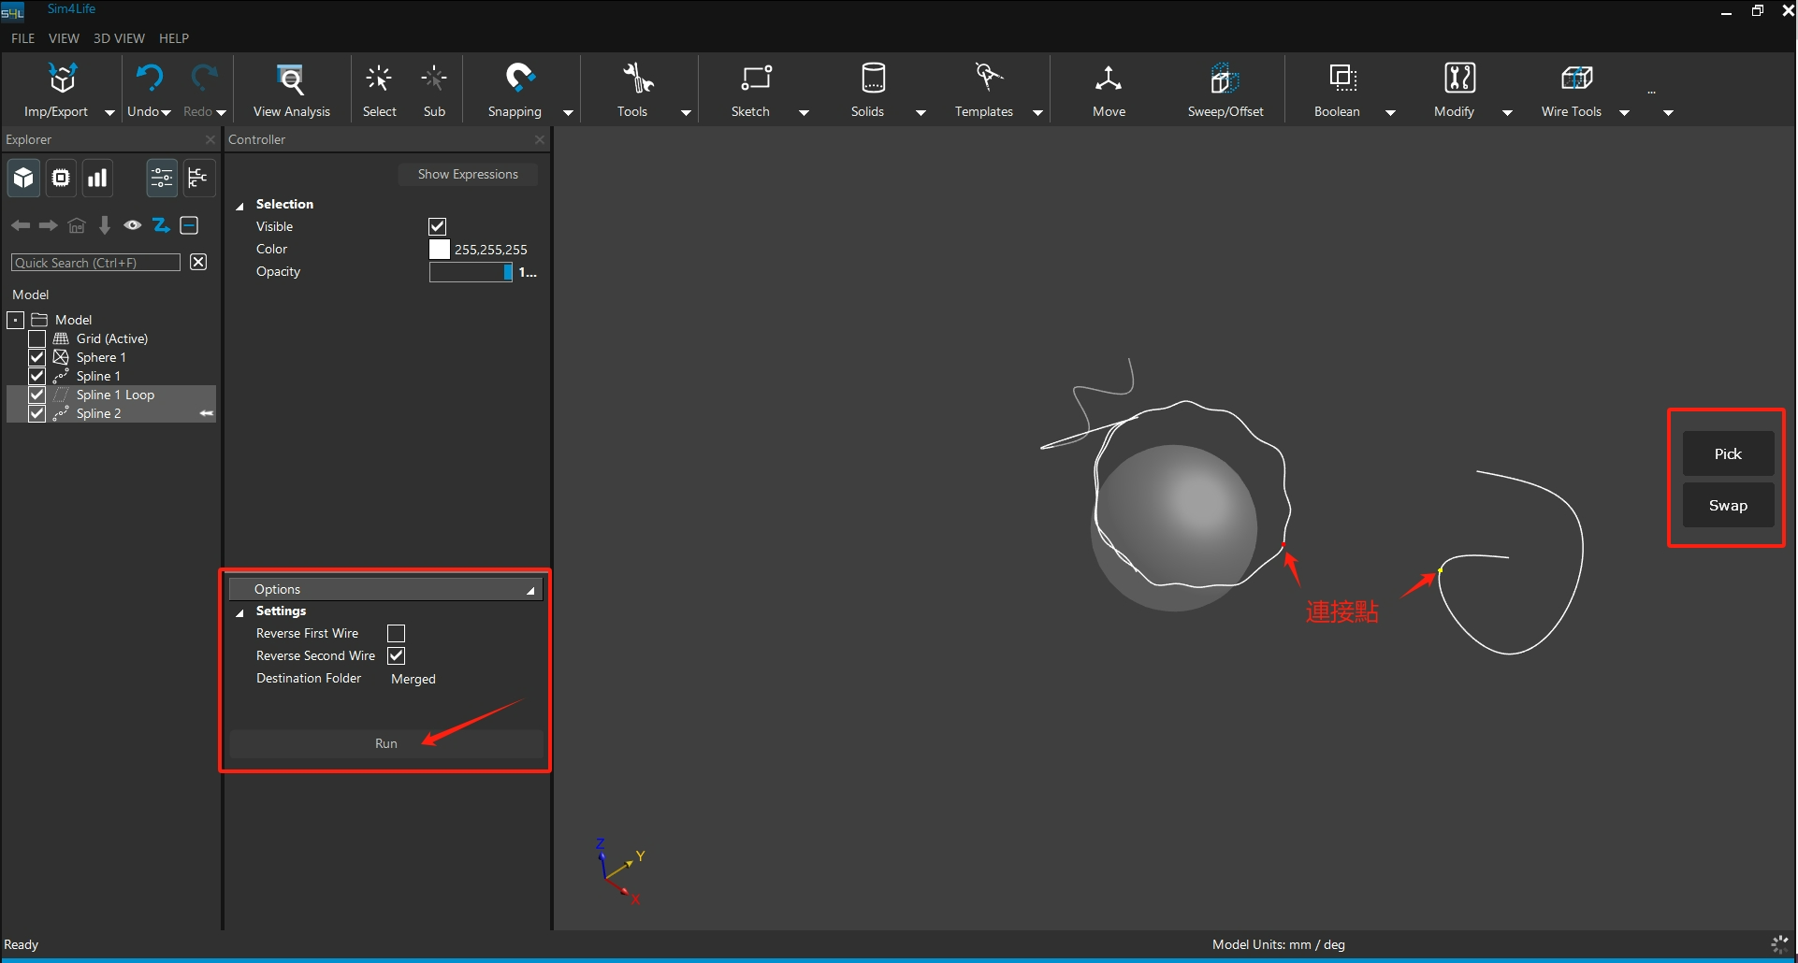Screen dimensions: 1798x963
Task: Click the Quick Search input field
Action: [95, 263]
